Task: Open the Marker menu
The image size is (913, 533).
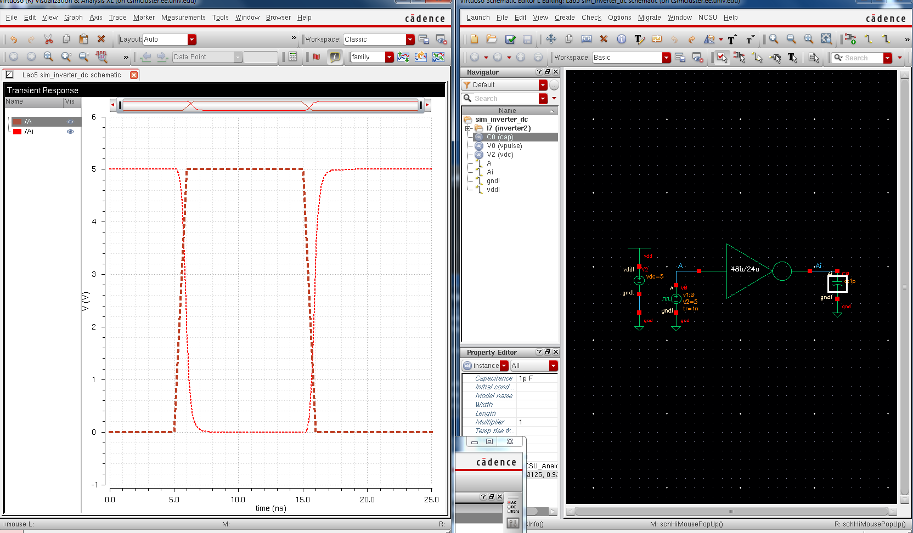Action: (x=144, y=18)
